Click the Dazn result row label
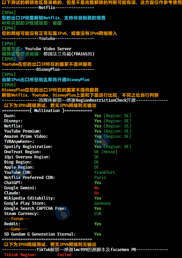This screenshot has width=182, height=258. pyautogui.click(x=10, y=116)
